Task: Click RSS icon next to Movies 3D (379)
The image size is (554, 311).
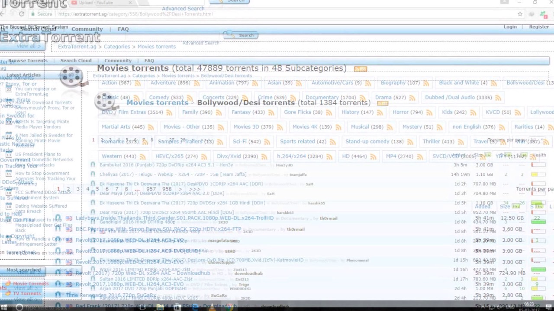Action: click(x=280, y=127)
